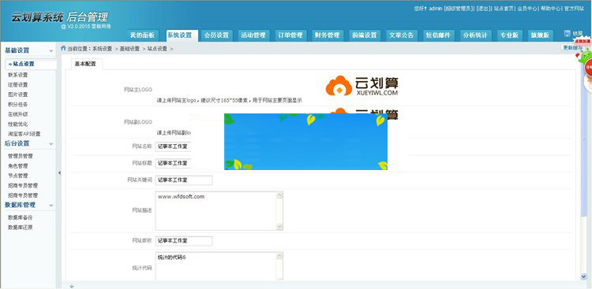The height and width of the screenshot is (289, 592).
Task: Open the 订单管理 tab
Action: tap(290, 35)
